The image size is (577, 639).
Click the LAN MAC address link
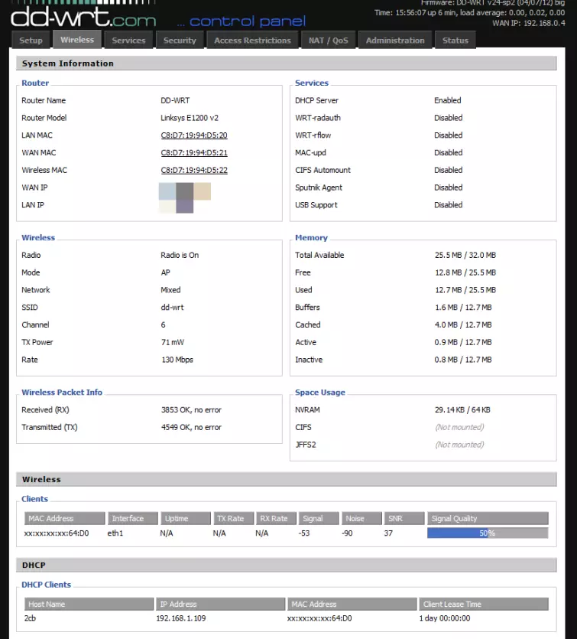pos(193,135)
